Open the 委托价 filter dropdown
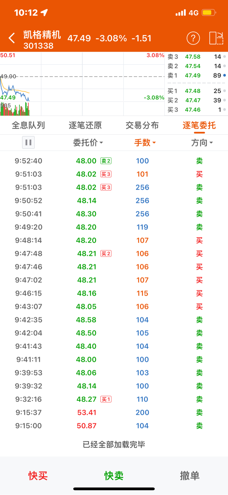The image size is (228, 495). 88,143
